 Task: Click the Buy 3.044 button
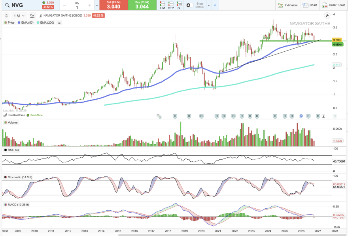[142, 5]
